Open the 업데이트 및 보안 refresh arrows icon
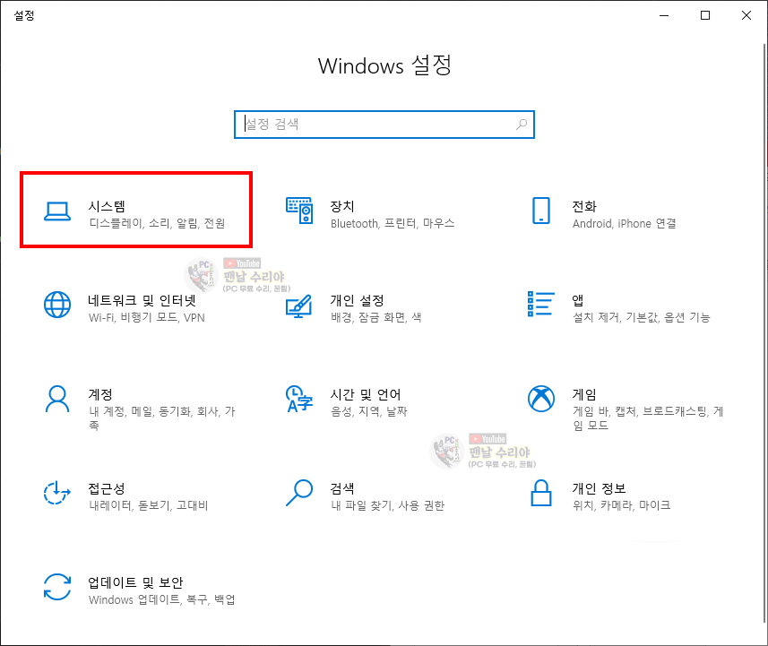 pyautogui.click(x=57, y=587)
